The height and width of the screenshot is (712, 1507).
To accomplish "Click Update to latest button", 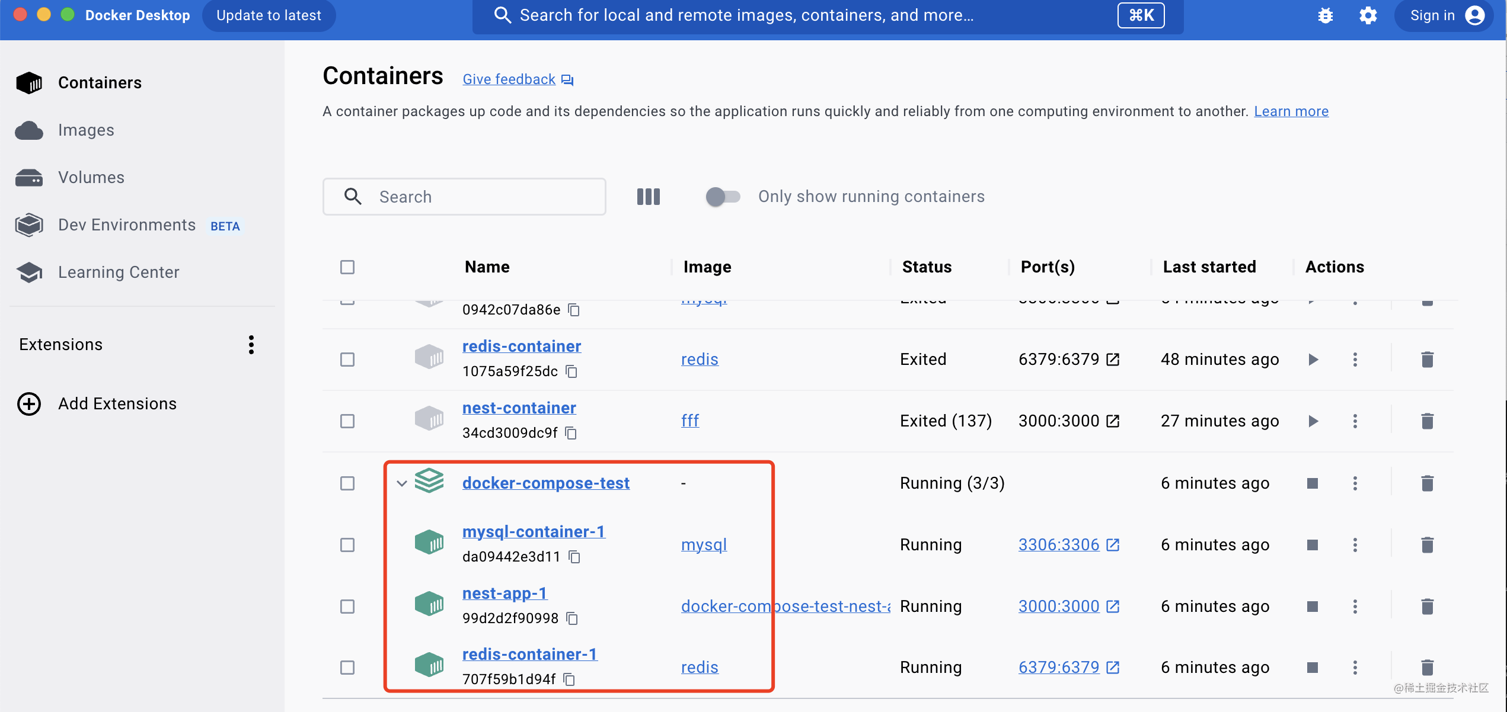I will [x=269, y=15].
